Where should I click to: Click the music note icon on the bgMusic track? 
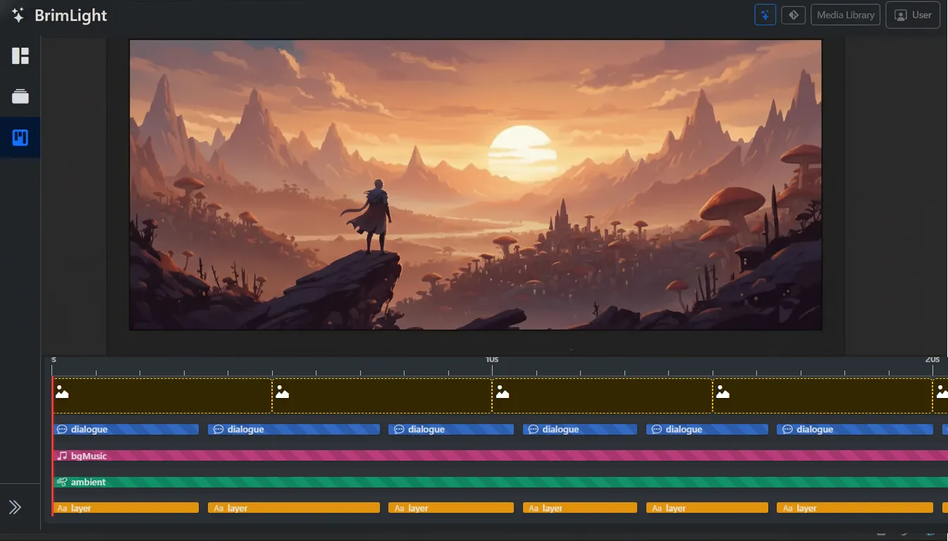(61, 455)
